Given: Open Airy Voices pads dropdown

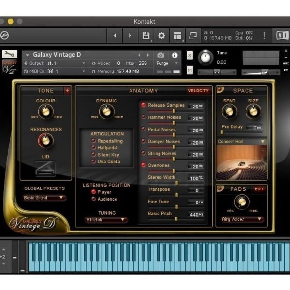Looking at the screenshot, I should [242, 219].
